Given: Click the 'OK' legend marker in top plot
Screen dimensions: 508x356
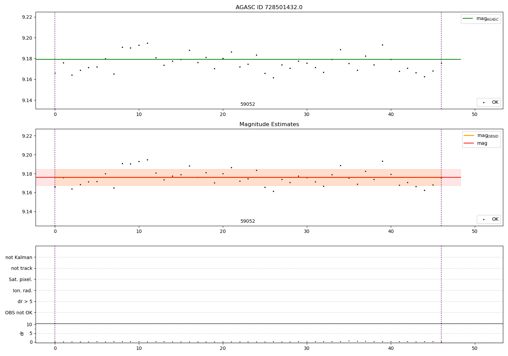Looking at the screenshot, I should [483, 102].
